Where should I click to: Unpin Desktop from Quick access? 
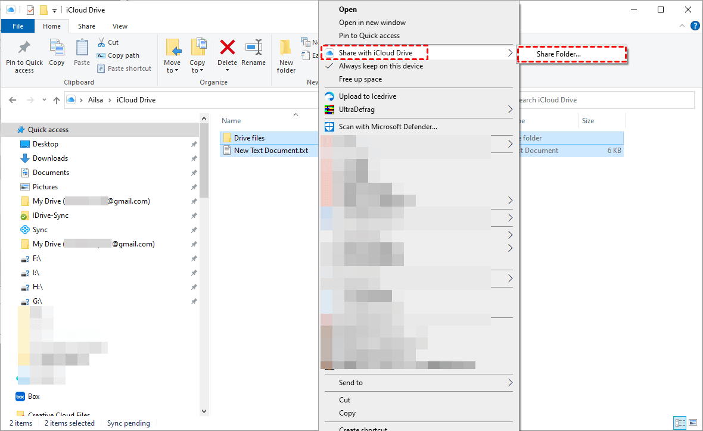tap(194, 144)
